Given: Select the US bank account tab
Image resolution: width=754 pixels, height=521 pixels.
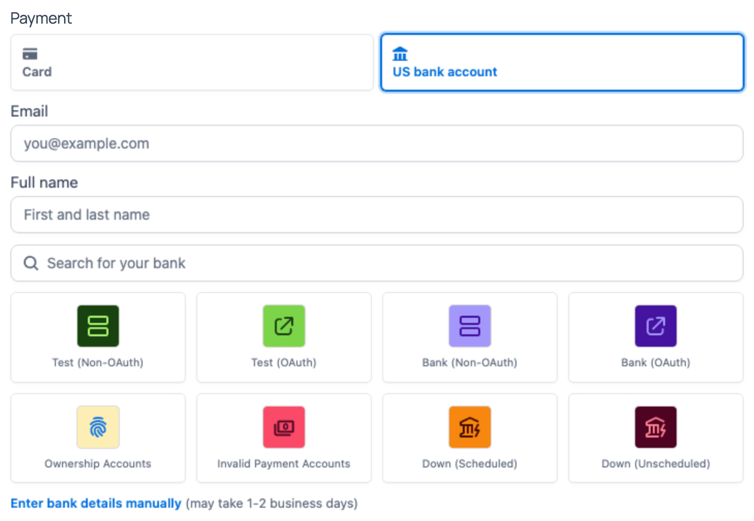Looking at the screenshot, I should 562,62.
